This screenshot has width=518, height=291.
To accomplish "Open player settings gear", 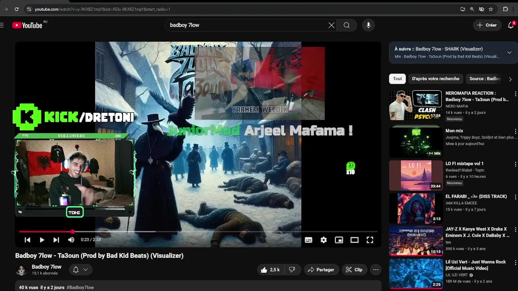I will pos(324,240).
